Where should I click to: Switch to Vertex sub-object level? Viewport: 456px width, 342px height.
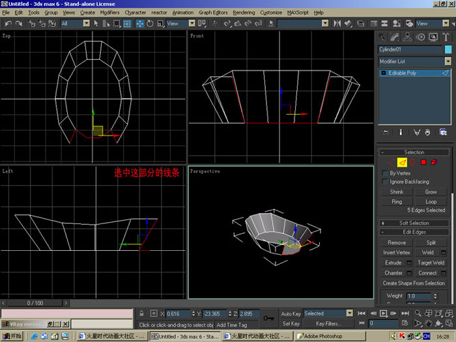(x=392, y=162)
